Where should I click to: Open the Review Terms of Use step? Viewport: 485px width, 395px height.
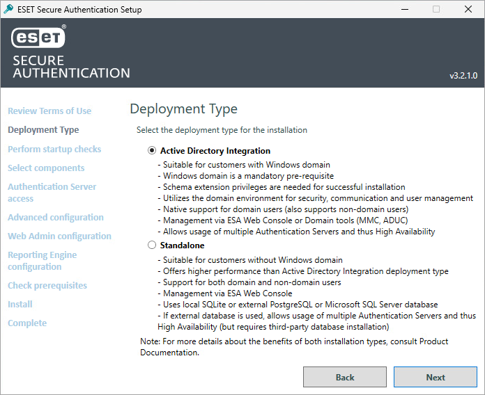click(49, 111)
